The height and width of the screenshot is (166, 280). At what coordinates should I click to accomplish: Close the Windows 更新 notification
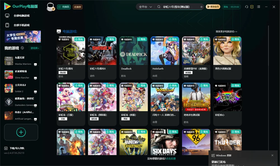click(272, 155)
